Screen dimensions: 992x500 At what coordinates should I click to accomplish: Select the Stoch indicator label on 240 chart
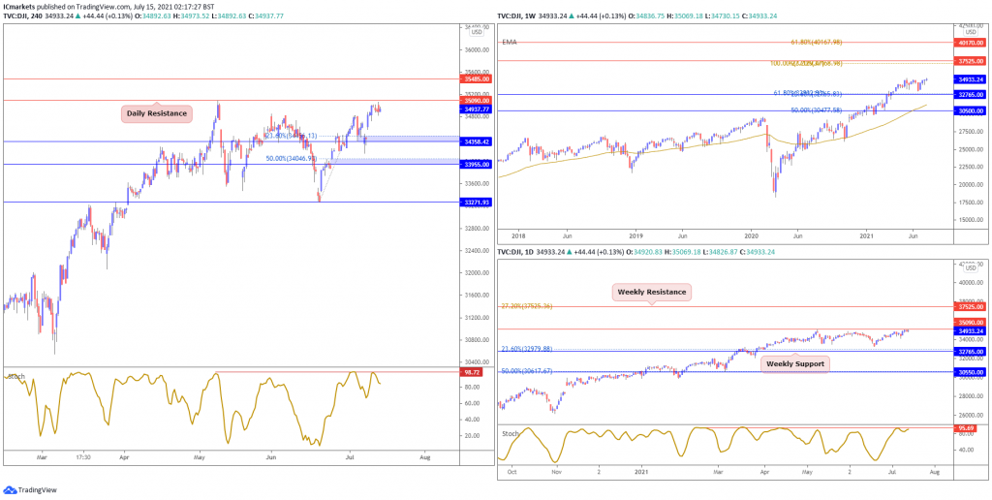pos(15,376)
